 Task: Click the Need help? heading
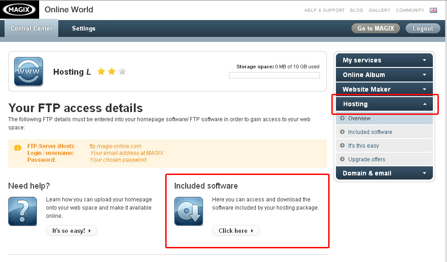point(29,186)
